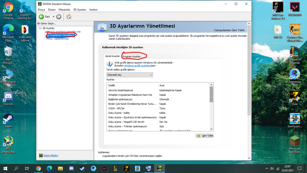
Task: Click the forward navigation arrow
Action: point(59,17)
